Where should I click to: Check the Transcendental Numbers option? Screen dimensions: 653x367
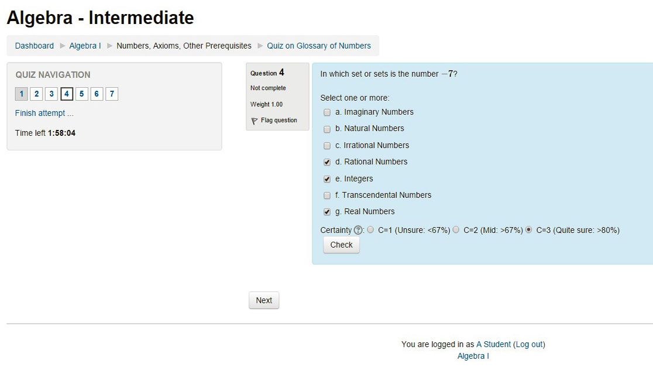(326, 195)
